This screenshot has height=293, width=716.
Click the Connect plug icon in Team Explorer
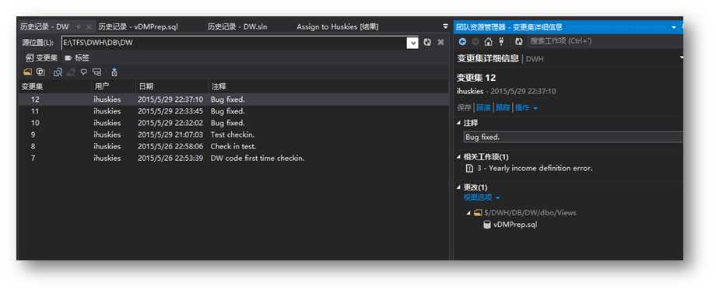(x=501, y=41)
